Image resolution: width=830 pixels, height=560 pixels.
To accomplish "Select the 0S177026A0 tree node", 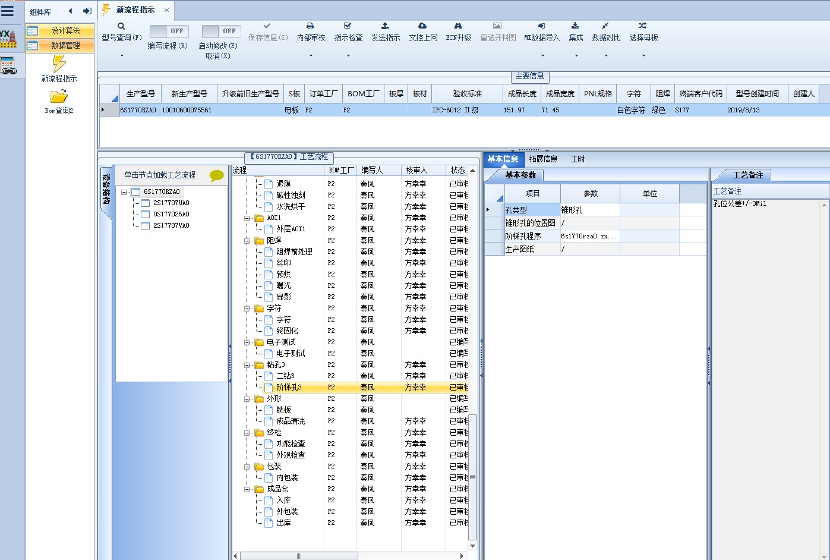I will [x=171, y=215].
